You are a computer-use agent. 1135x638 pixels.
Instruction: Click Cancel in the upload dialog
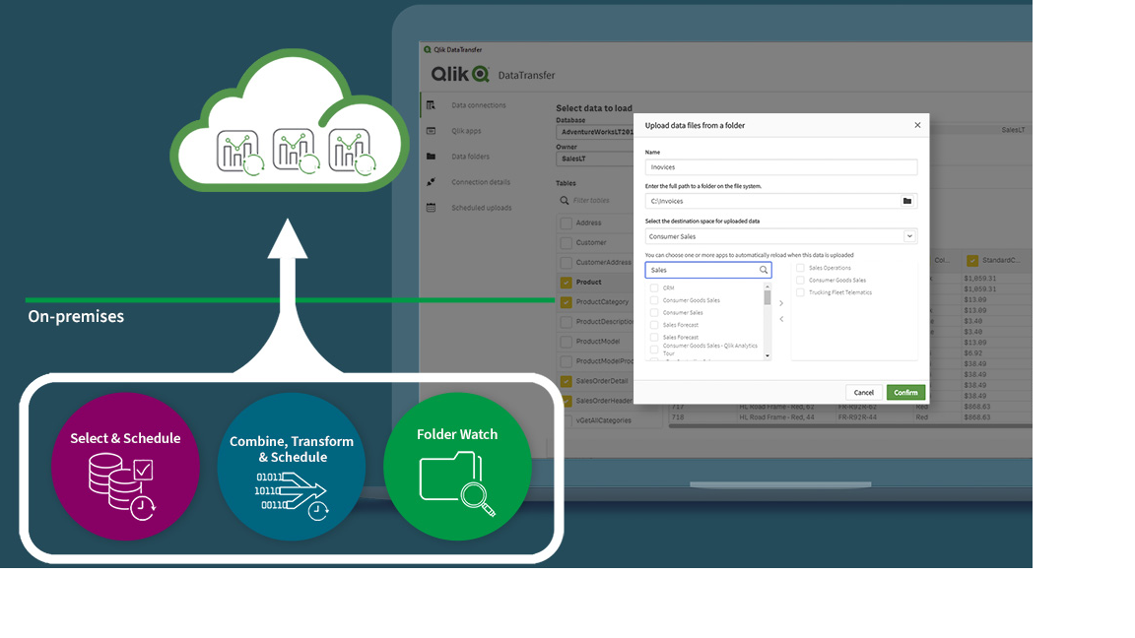[x=863, y=392]
